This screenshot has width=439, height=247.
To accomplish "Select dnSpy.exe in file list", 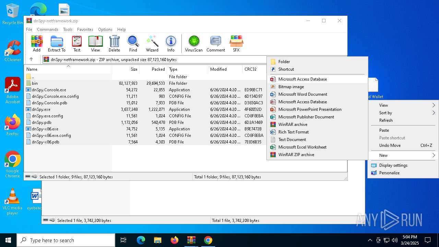I will point(145,109).
